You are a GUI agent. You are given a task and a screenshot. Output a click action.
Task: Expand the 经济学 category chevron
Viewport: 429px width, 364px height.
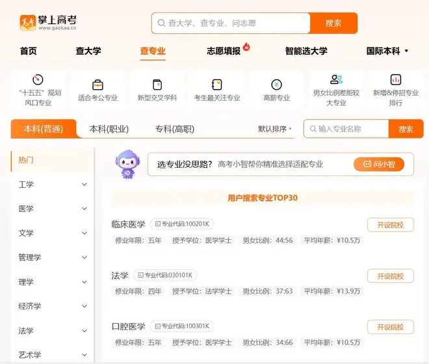(x=84, y=306)
